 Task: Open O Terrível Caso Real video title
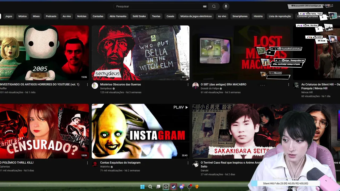231,164
